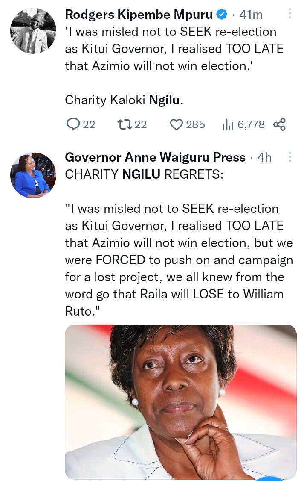Open more options on Rodgers' tweet
This screenshot has height=481, width=307.
(290, 14)
